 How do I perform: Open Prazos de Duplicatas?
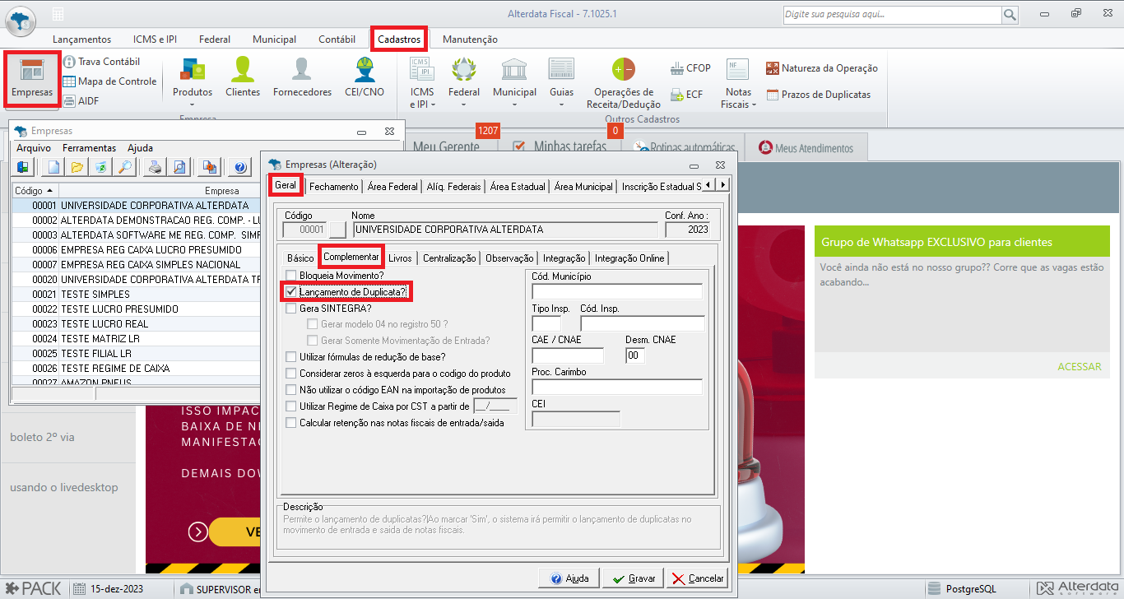pyautogui.click(x=818, y=95)
